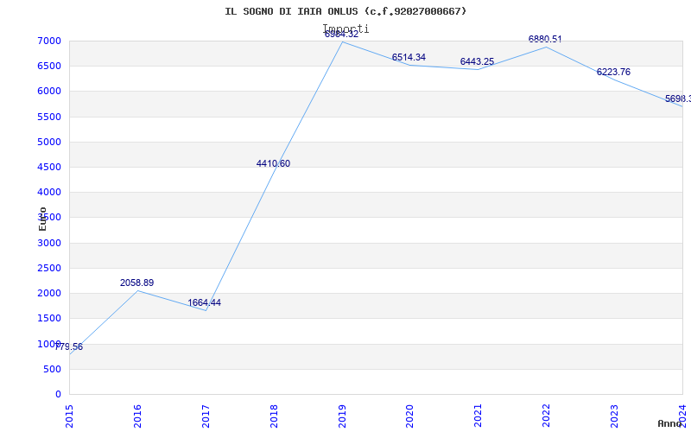Click the 0 axis tick label
Viewport: 691px width, 432px height.
coord(58,394)
